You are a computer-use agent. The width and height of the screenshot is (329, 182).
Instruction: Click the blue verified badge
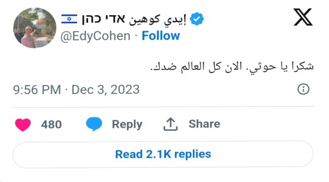pyautogui.click(x=196, y=19)
